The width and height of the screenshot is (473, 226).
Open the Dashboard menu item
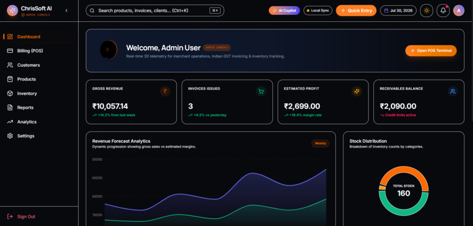[x=39, y=37]
